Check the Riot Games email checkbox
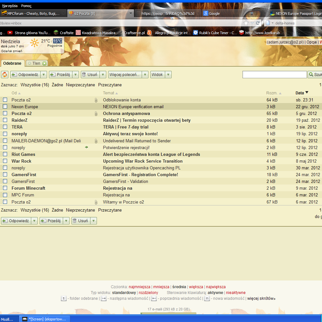Image resolution: width=322 pixels, height=322 pixels. [x=5, y=154]
